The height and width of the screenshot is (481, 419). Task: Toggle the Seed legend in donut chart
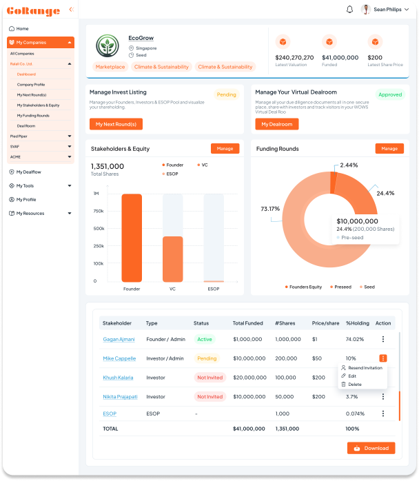pyautogui.click(x=365, y=287)
